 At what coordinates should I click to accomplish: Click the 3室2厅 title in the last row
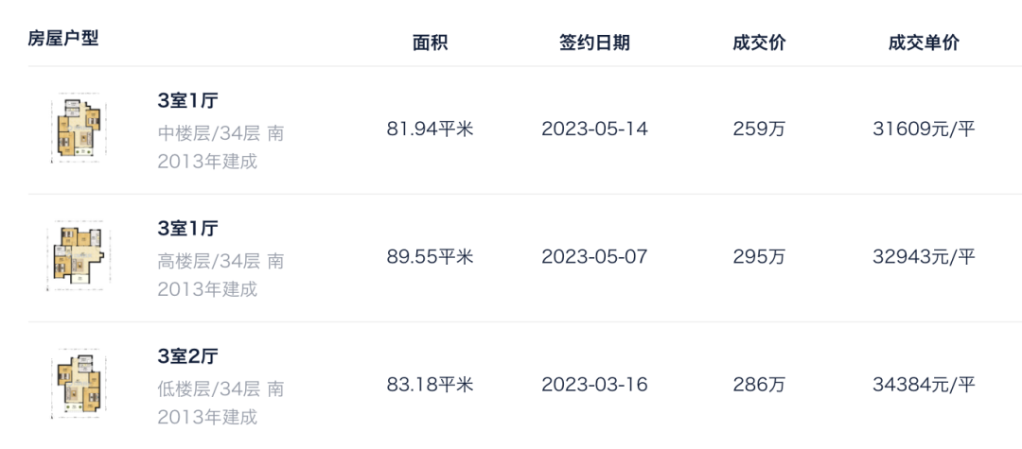[187, 356]
